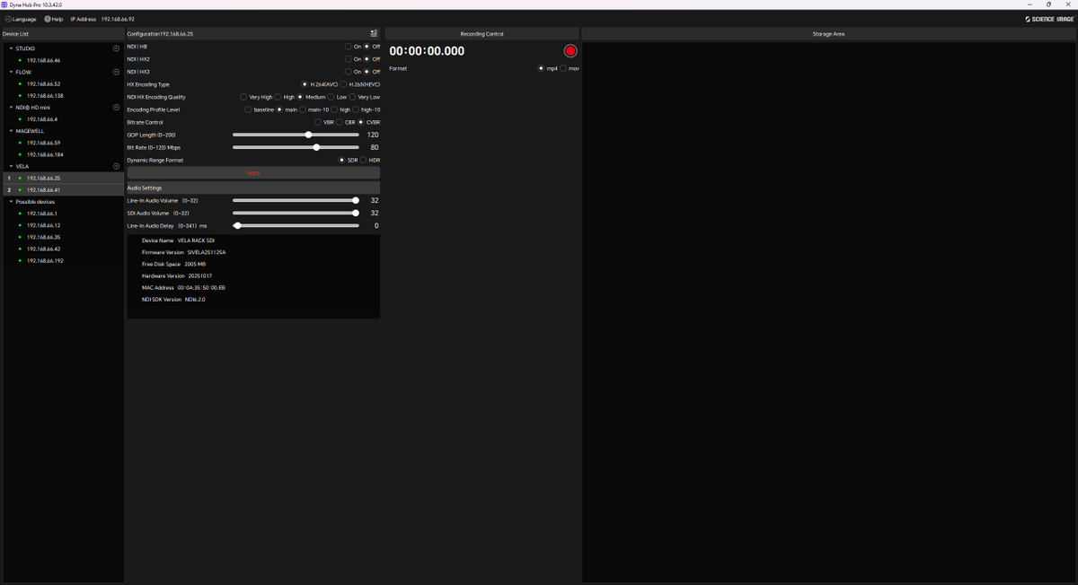The image size is (1078, 585).
Task: Open the Language menu
Action: [20, 19]
